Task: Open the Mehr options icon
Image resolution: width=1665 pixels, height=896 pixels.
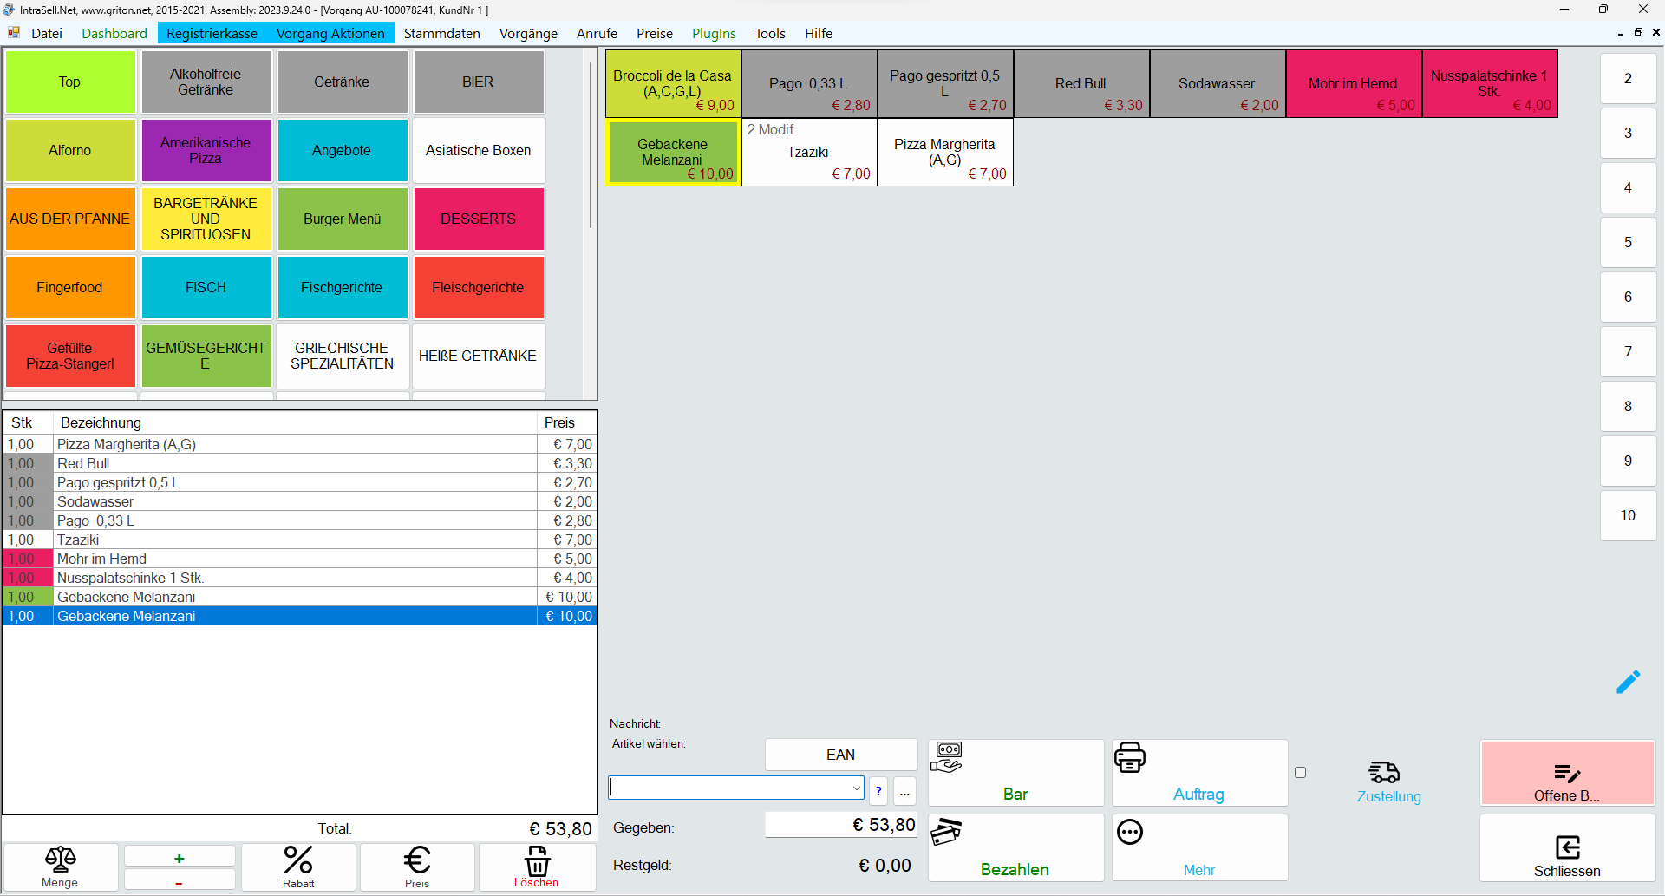Action: [1130, 832]
